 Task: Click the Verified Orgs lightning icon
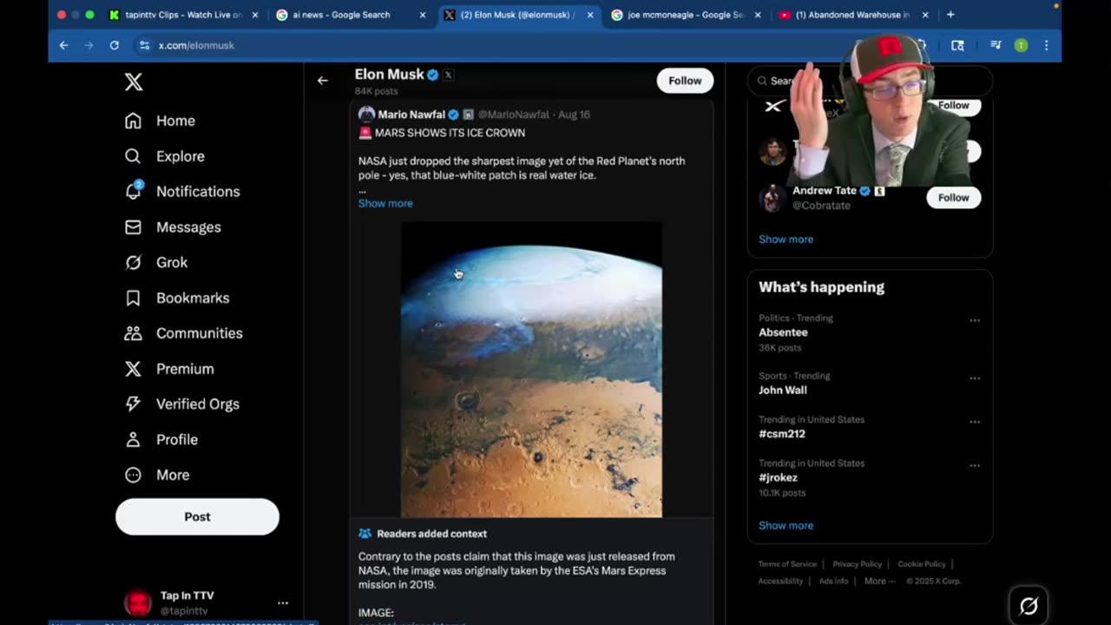133,404
